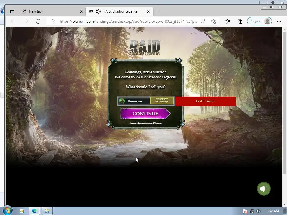The width and height of the screenshot is (287, 215).
Task: Open Read aloud feature
Action: tap(203, 21)
